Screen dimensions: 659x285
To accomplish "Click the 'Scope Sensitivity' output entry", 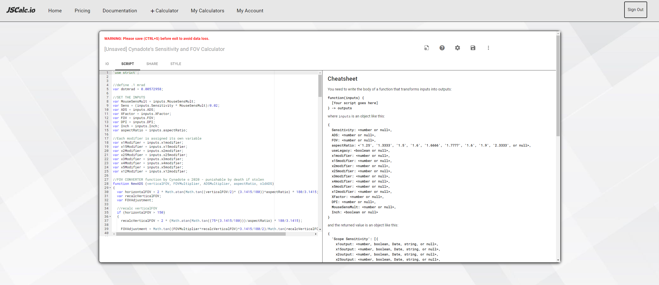I will coord(355,239).
